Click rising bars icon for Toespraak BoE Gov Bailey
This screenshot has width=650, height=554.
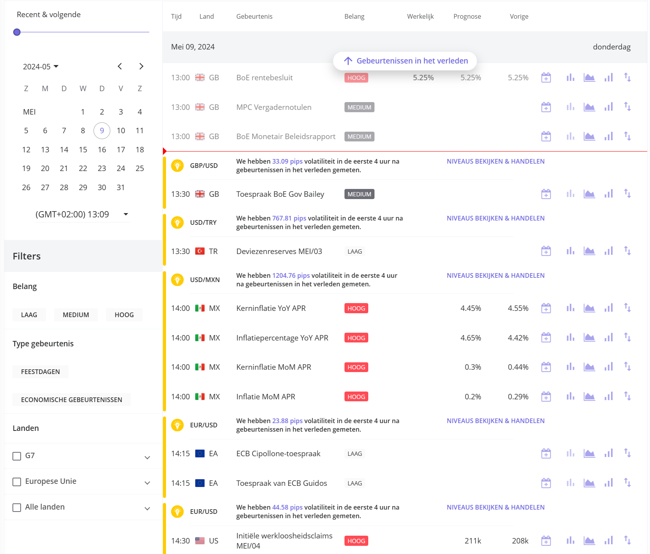(x=609, y=194)
